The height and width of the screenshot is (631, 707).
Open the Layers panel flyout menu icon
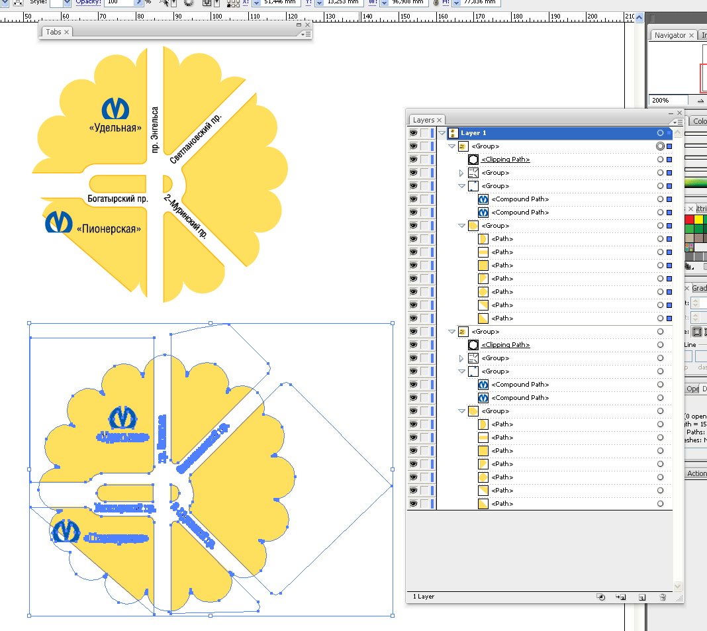coord(677,122)
